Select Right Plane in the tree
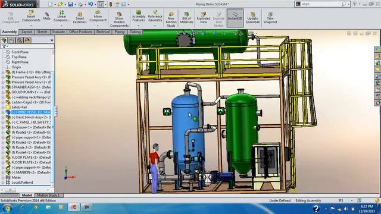The width and height of the screenshot is (381, 214). click(x=20, y=62)
